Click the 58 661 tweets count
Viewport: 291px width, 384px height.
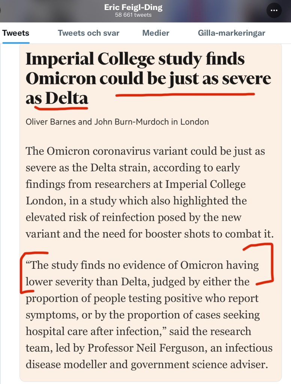(x=133, y=15)
